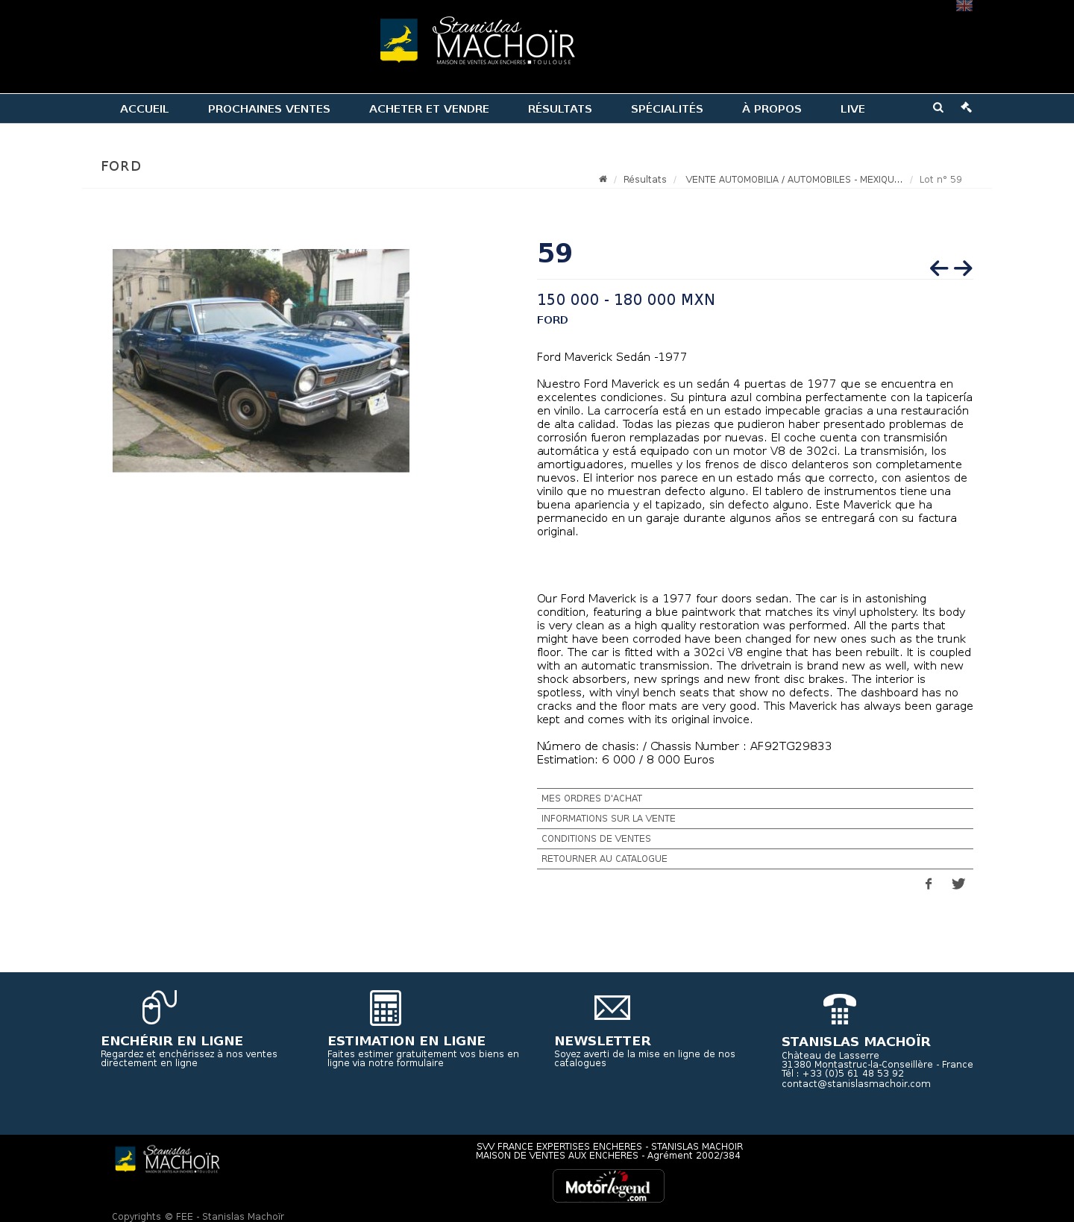Click the home icon in breadcrumb

click(x=603, y=179)
